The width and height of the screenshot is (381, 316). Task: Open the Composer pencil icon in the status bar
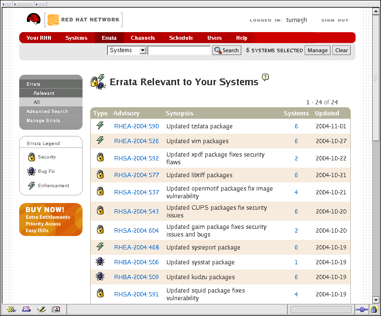pos(41,309)
